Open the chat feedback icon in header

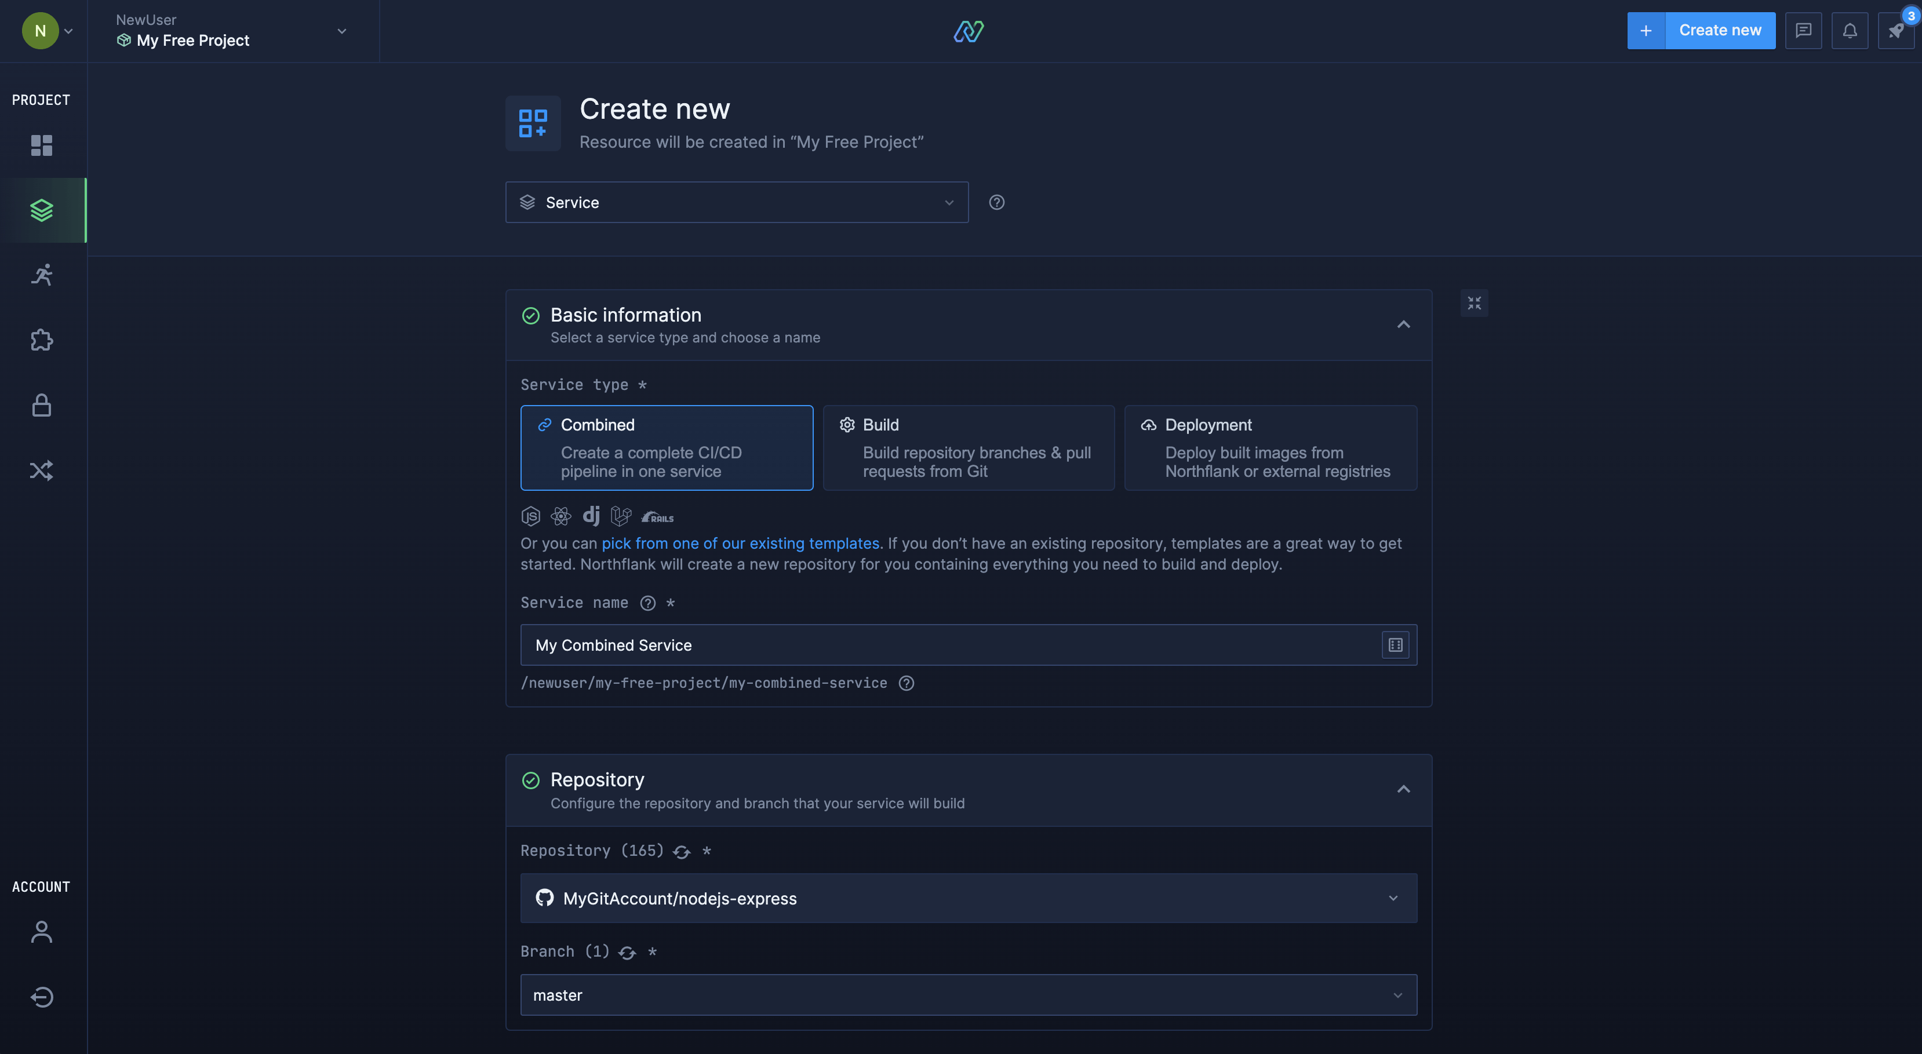(1803, 31)
